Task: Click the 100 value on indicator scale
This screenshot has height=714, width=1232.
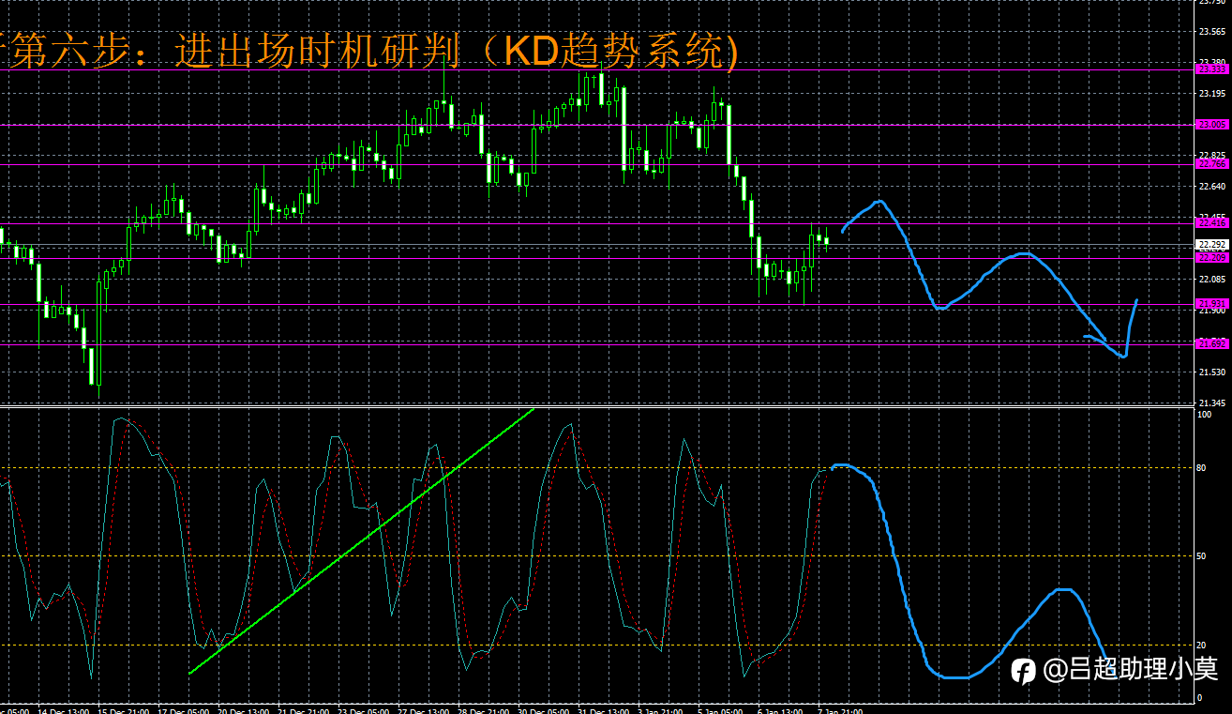Action: pos(1204,414)
